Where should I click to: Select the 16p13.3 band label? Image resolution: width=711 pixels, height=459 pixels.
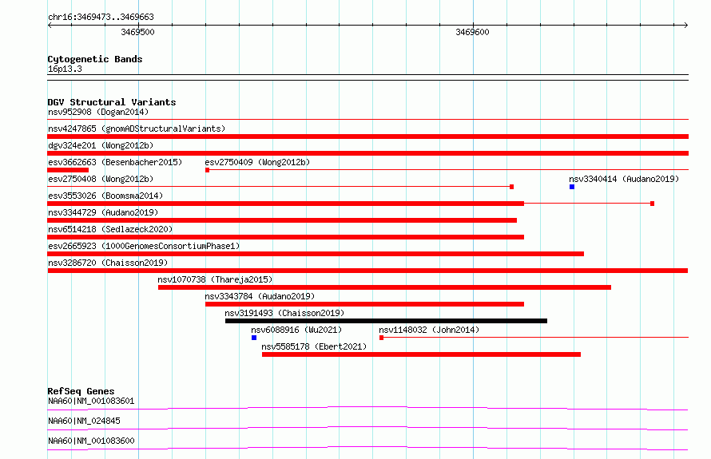point(65,69)
